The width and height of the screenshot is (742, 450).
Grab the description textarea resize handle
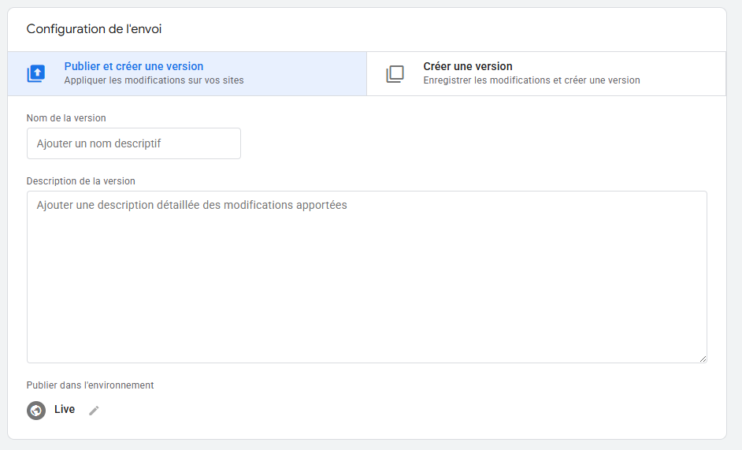click(x=702, y=358)
